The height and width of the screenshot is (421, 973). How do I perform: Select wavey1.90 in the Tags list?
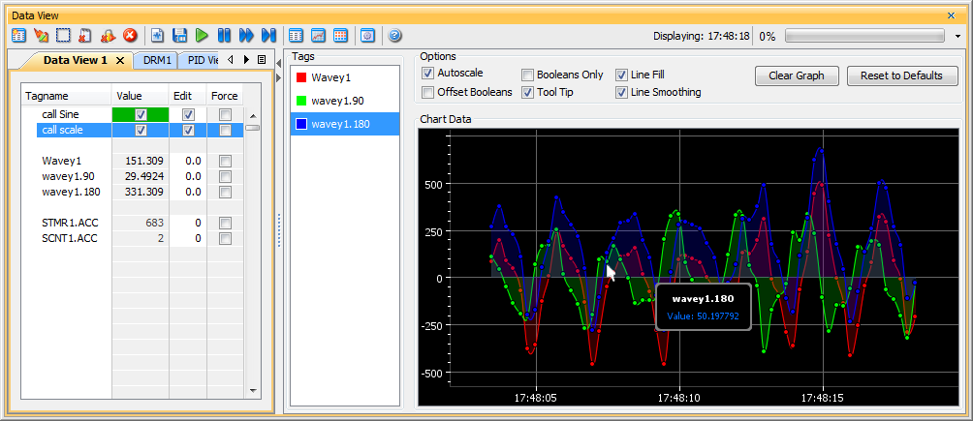tap(338, 101)
